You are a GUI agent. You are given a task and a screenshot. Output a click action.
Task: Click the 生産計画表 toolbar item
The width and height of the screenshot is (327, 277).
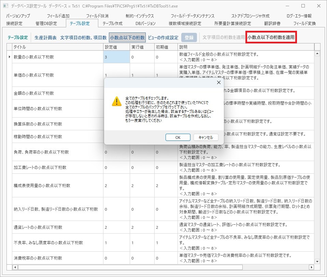click(45, 38)
